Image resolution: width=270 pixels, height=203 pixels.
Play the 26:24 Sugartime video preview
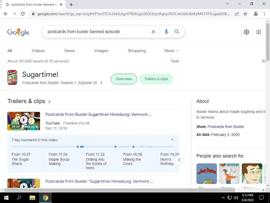(24, 121)
